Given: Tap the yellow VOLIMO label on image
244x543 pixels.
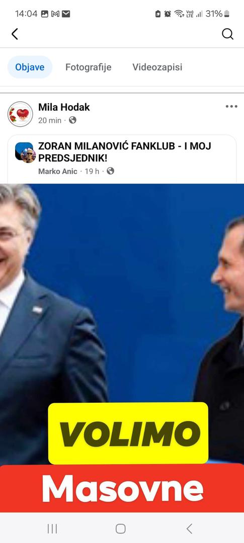Looking at the screenshot, I should click(x=128, y=433).
